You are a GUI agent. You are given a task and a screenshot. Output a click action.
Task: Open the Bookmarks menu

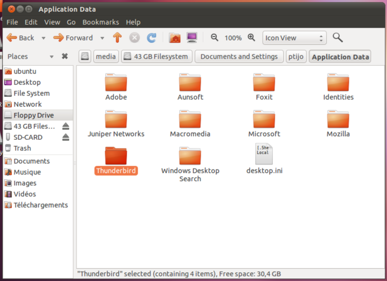click(101, 22)
